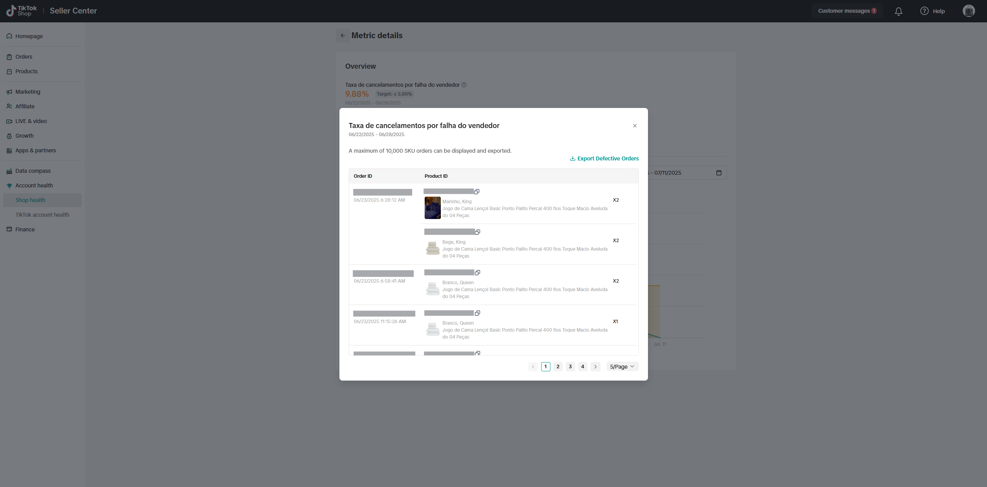Open the Orders sidebar item

point(24,57)
